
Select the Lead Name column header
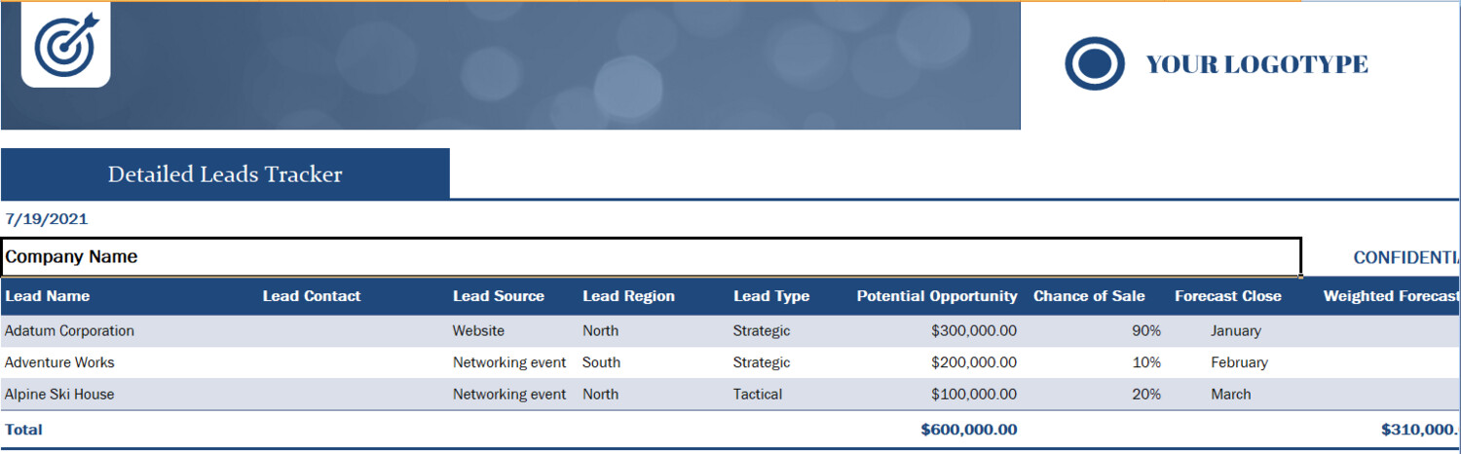pos(48,296)
